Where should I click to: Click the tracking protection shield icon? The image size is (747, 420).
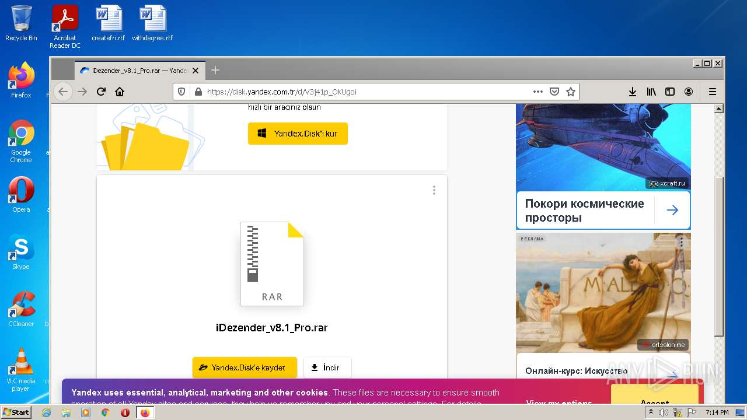point(181,92)
